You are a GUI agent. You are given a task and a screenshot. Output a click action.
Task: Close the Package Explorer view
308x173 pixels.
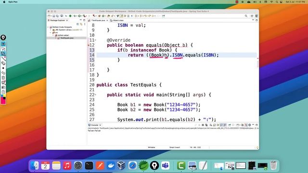click(67, 20)
